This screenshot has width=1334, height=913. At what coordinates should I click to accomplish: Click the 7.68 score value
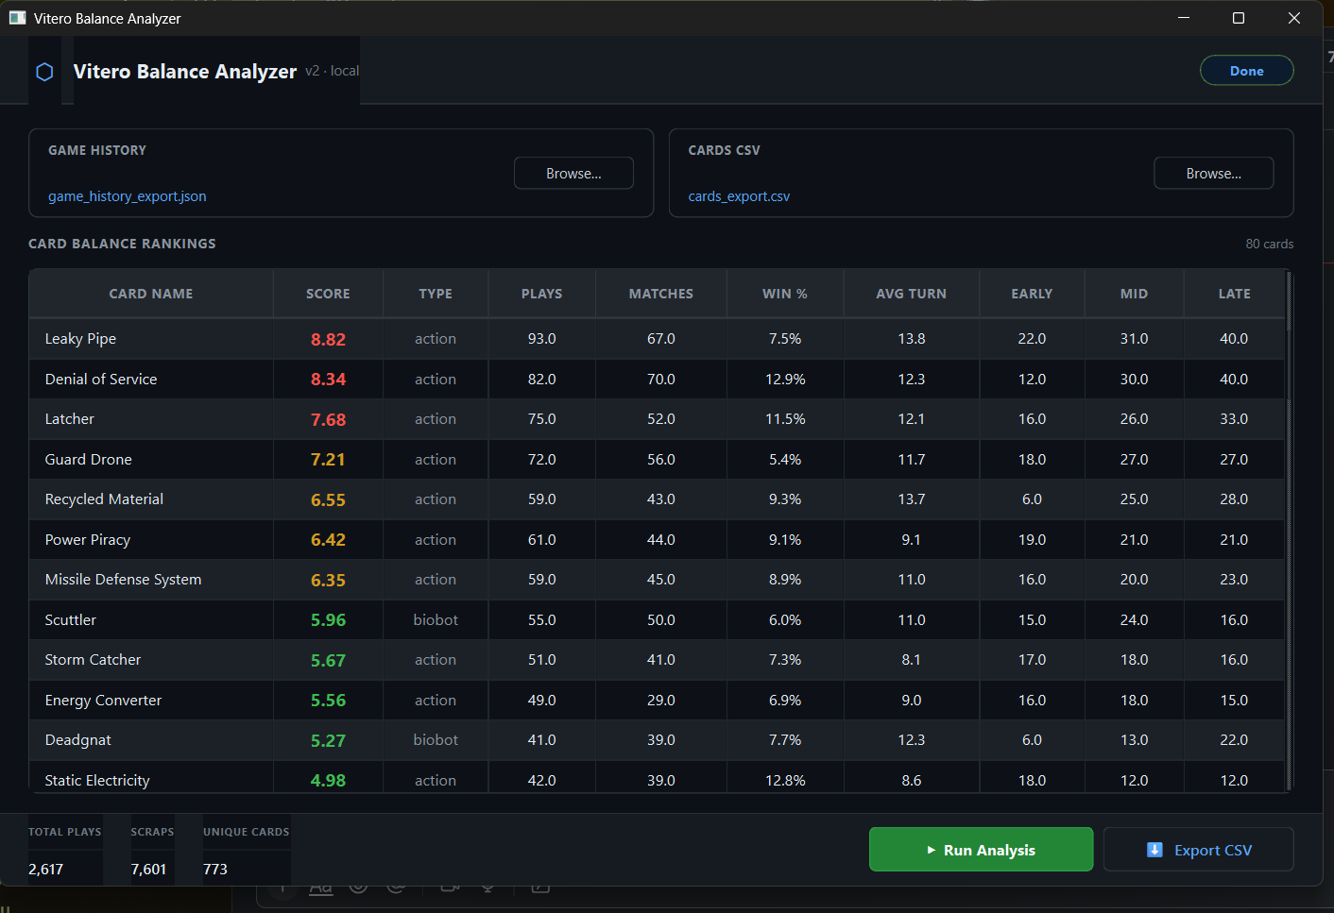point(328,419)
